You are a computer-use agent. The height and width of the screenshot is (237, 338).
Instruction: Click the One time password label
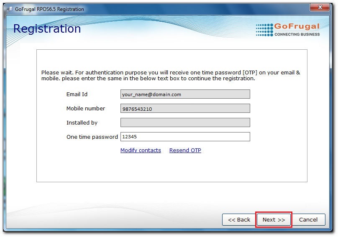pyautogui.click(x=92, y=137)
